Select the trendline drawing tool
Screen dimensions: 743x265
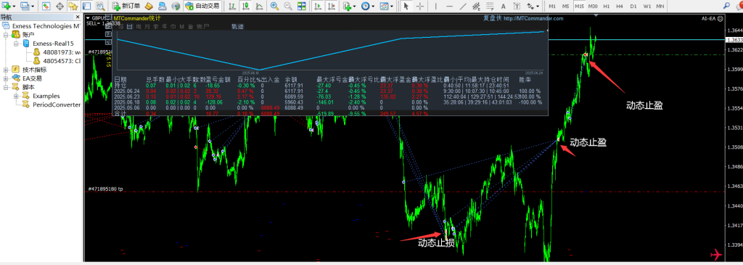click(x=463, y=6)
